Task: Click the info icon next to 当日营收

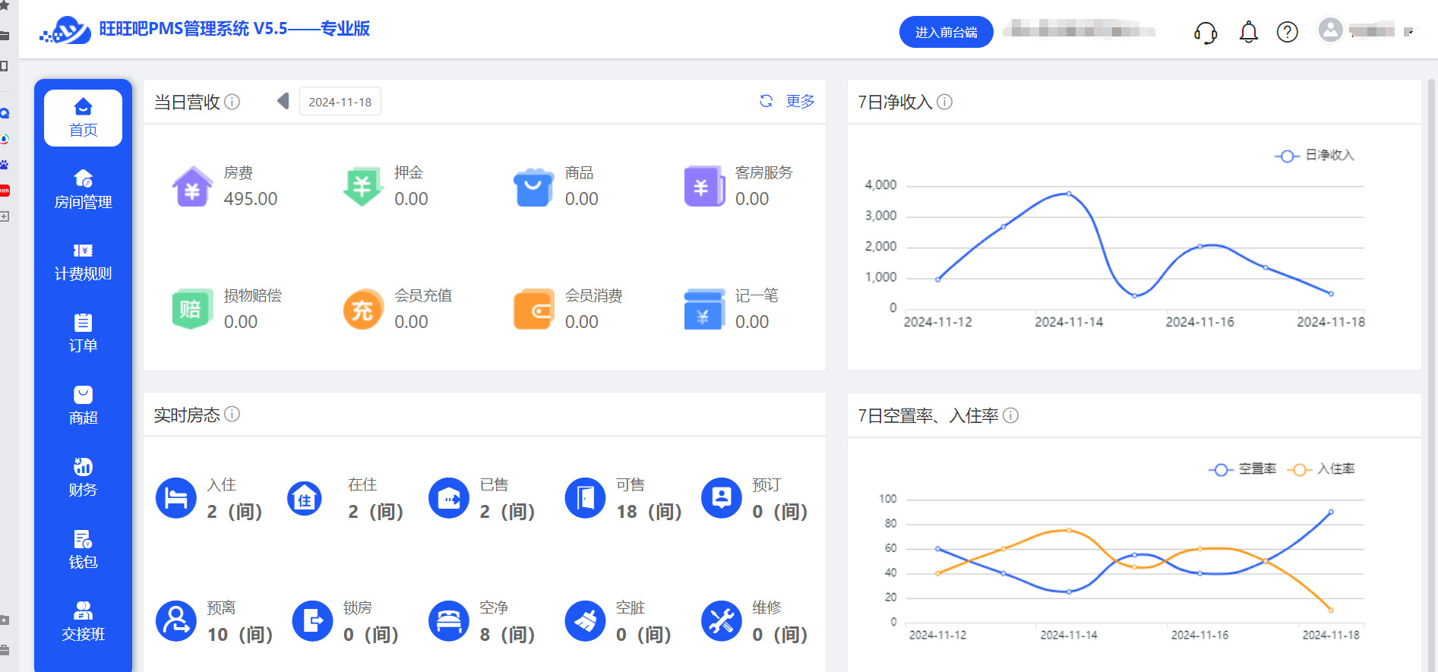Action: tap(232, 102)
